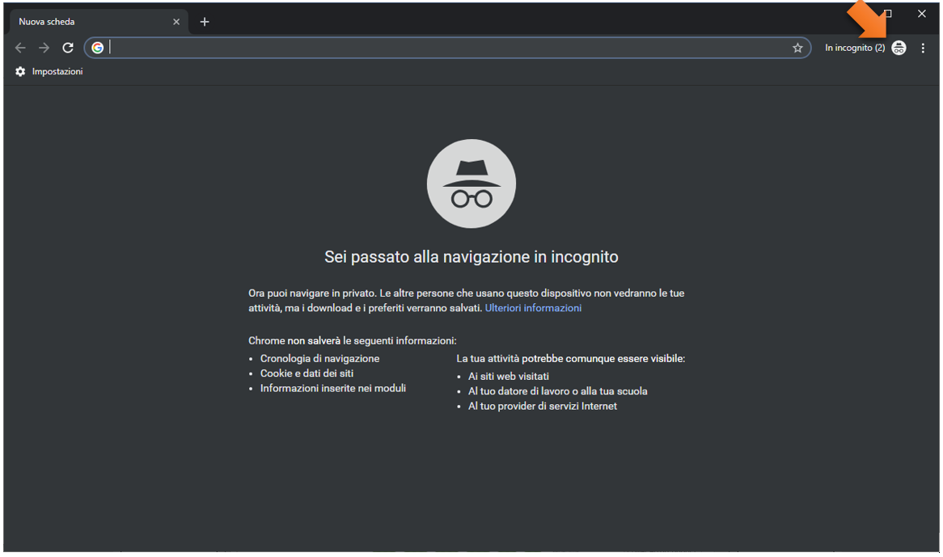This screenshot has height=557, width=943.
Task: Open a new tab with the plus button
Action: pos(205,22)
